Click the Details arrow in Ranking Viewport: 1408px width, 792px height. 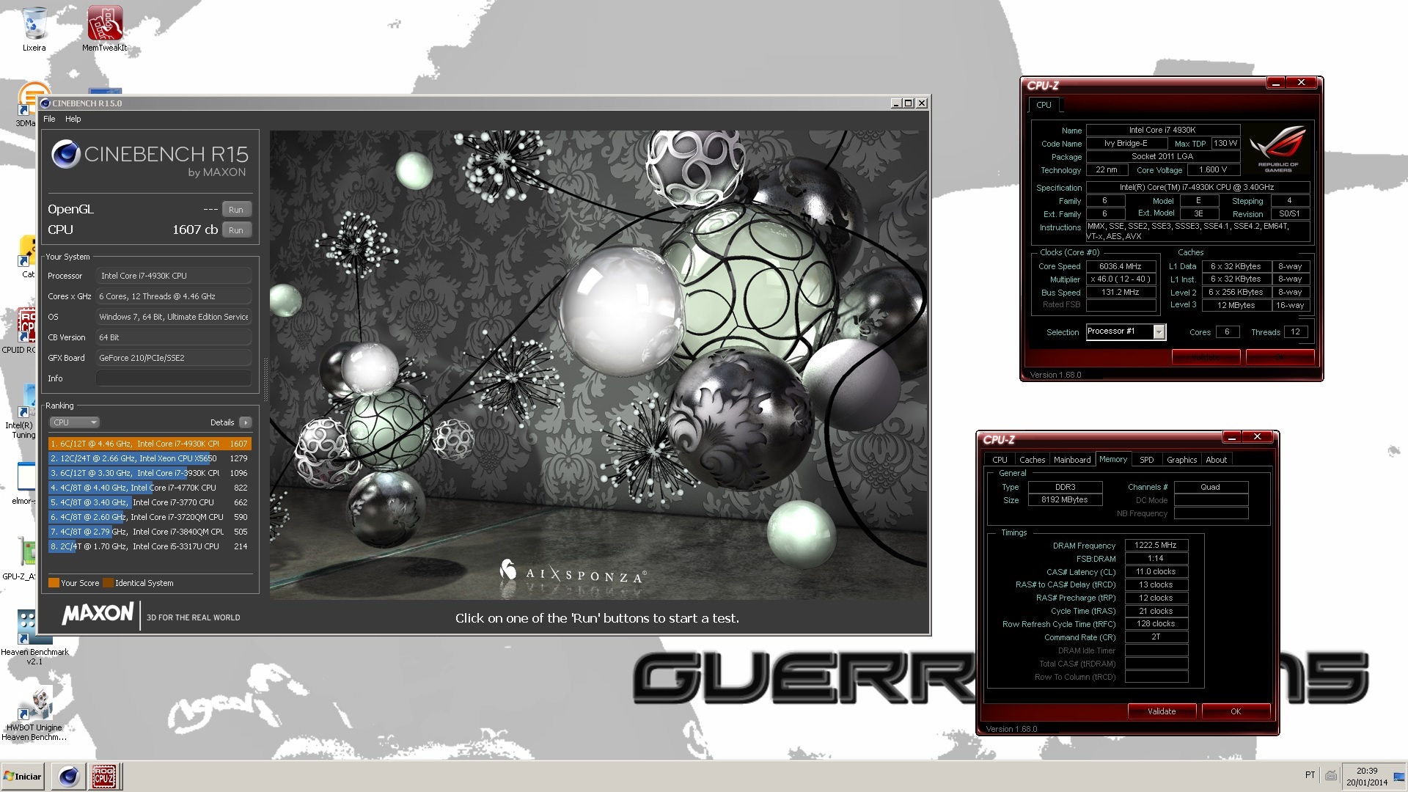point(246,422)
